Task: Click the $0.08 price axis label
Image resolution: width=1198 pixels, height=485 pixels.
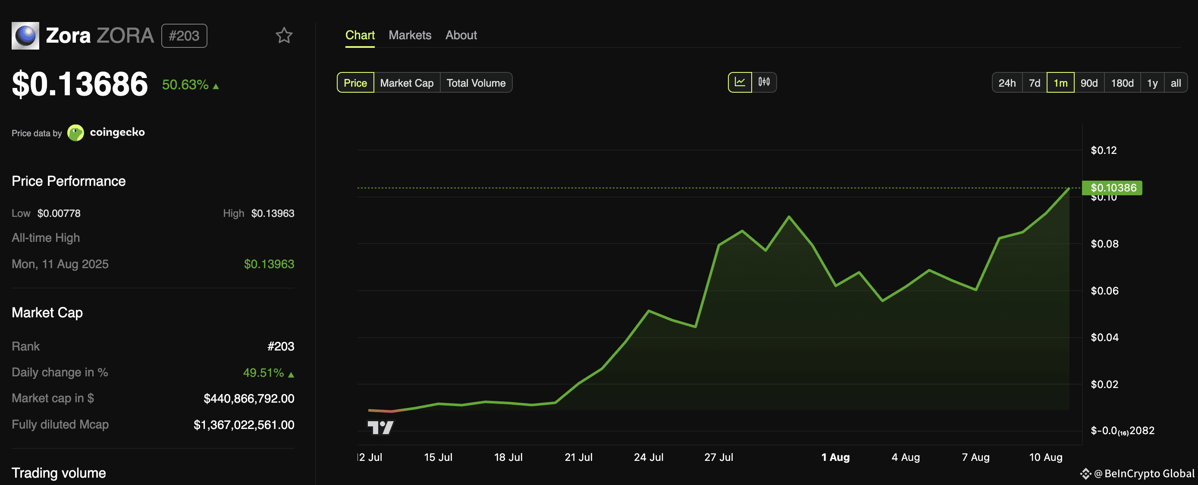Action: pyautogui.click(x=1104, y=244)
